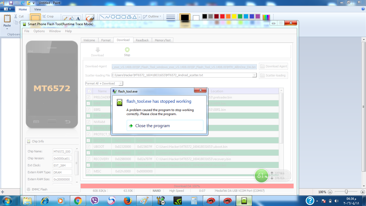
Task: Toggle the PRELOADER row checkbox
Action: pyautogui.click(x=88, y=97)
